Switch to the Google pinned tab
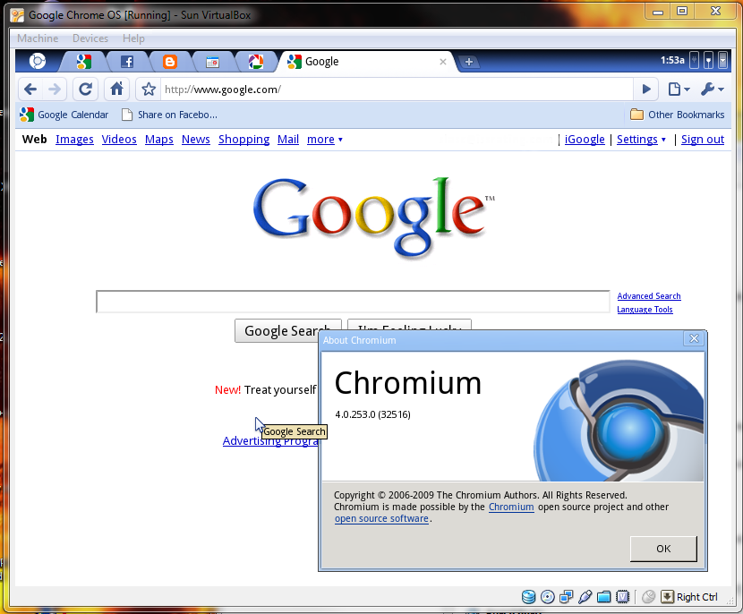 (x=84, y=62)
